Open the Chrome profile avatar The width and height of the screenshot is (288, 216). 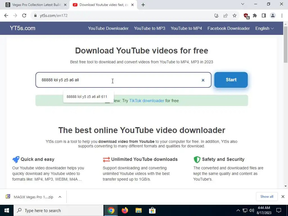pos(273,16)
